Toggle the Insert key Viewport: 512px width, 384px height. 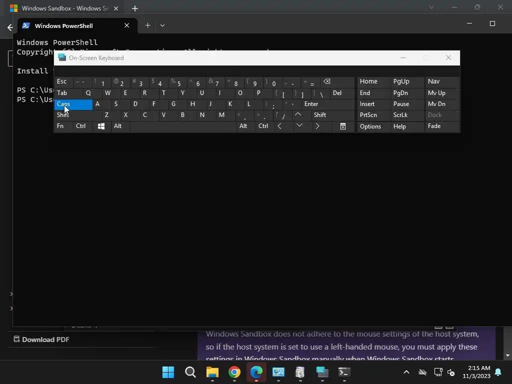(373, 104)
